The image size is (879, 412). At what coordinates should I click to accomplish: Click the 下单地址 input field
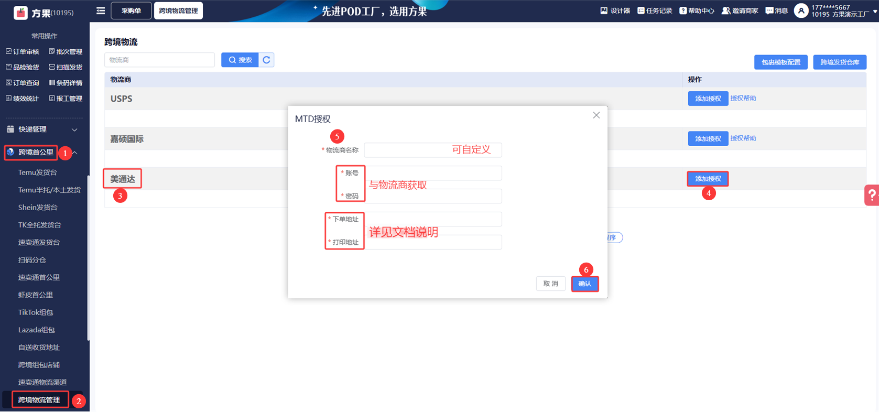click(433, 219)
